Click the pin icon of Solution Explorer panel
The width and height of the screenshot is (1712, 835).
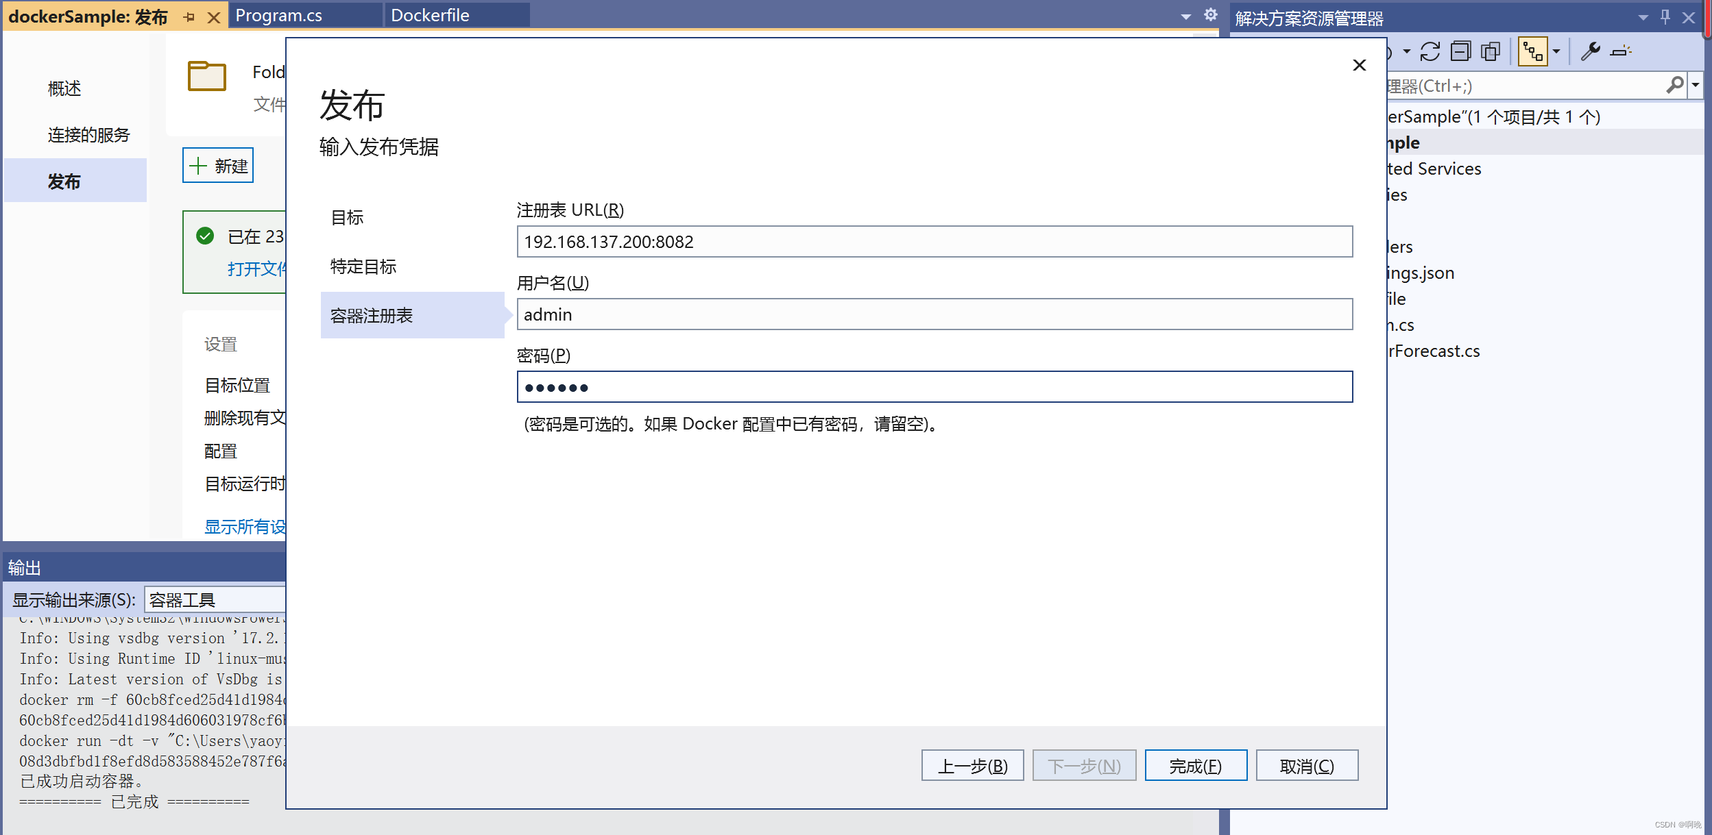pyautogui.click(x=1665, y=18)
